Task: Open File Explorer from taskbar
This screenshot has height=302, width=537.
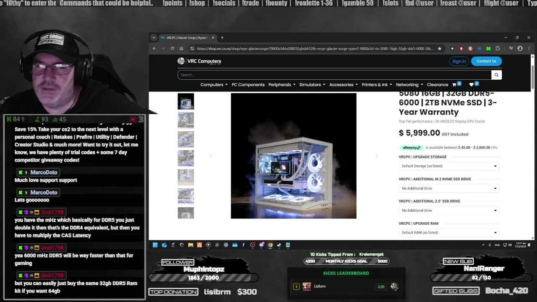Action: [x=190, y=245]
